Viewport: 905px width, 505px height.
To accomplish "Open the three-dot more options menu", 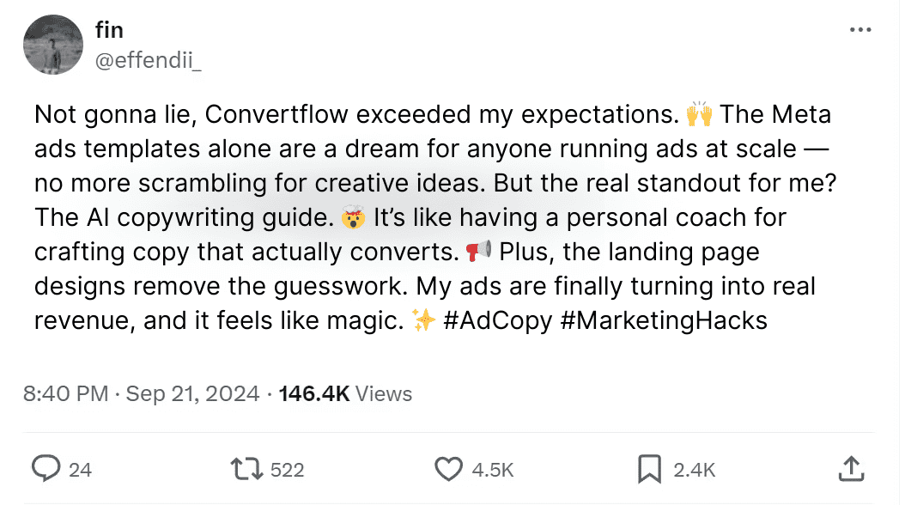I will 859,30.
